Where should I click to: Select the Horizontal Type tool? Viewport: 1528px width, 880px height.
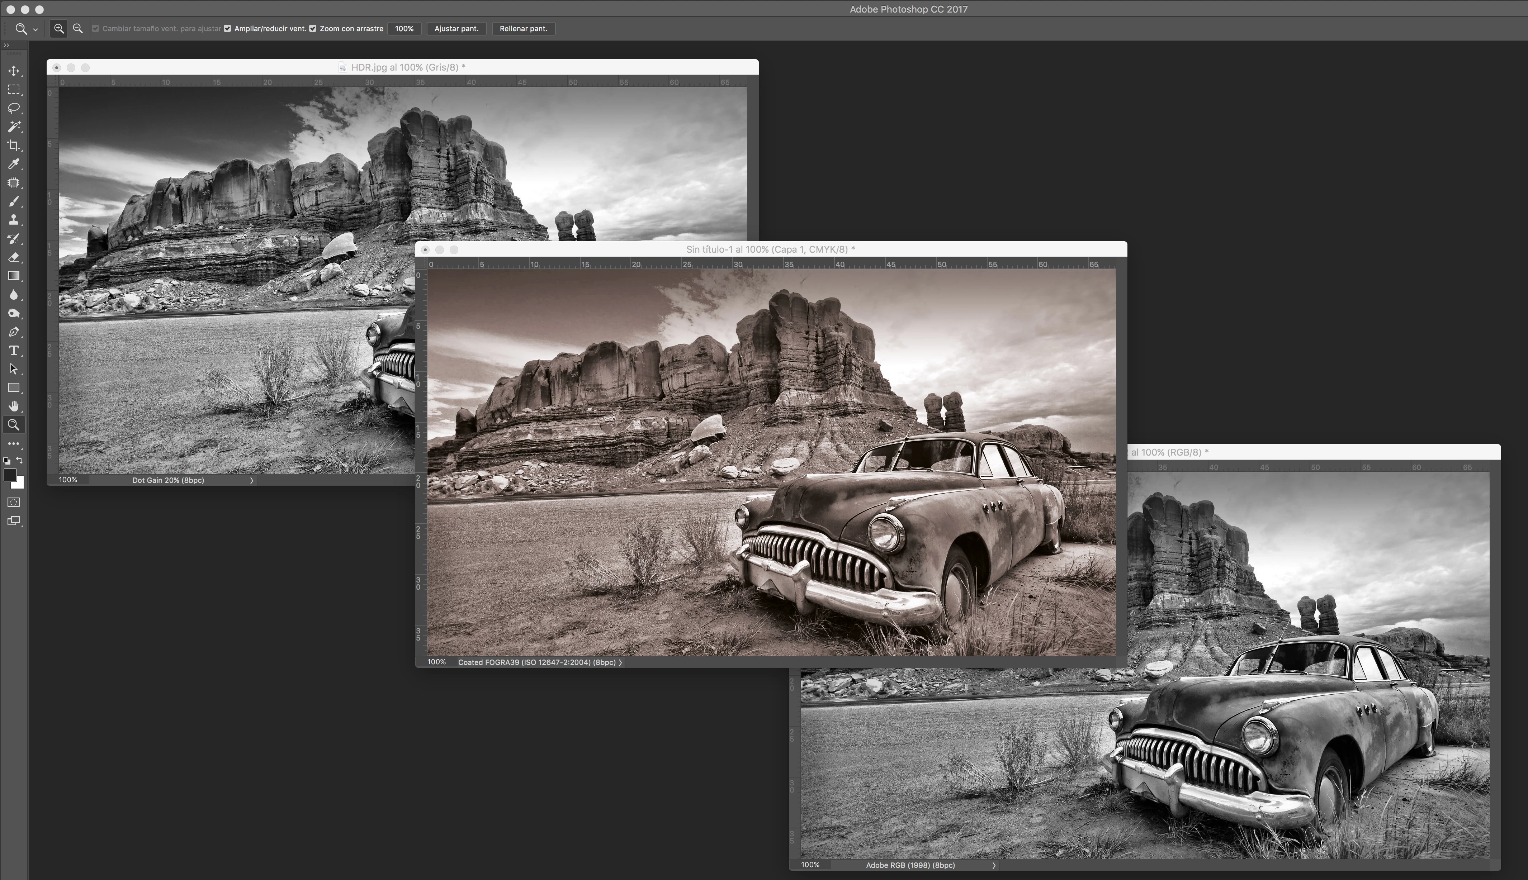13,351
